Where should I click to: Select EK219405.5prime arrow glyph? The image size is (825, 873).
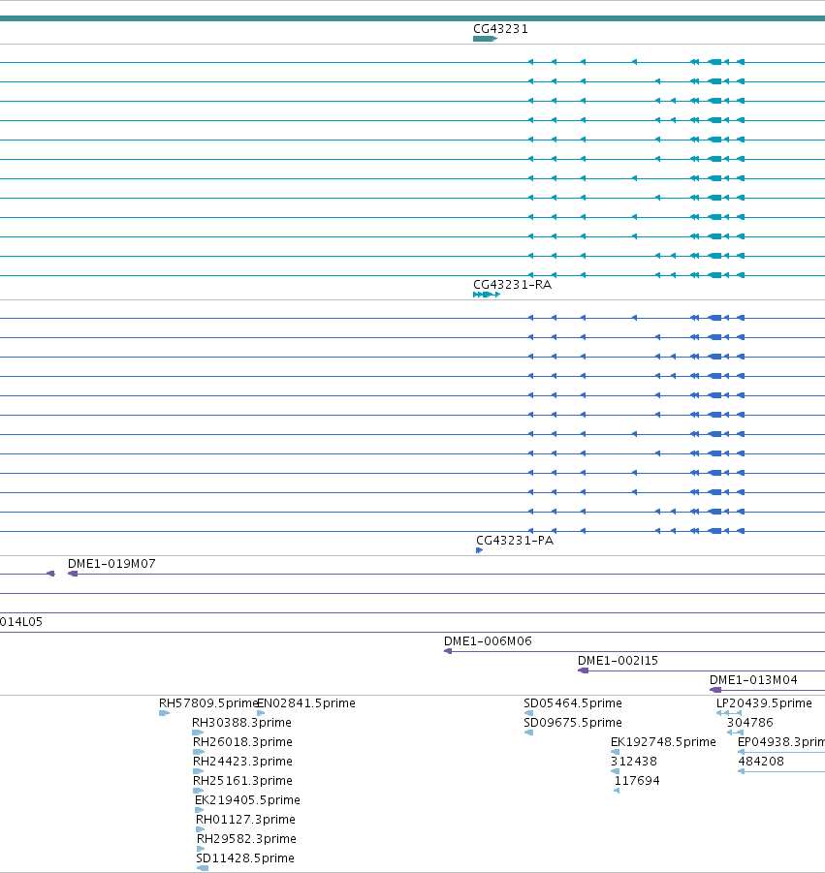click(x=199, y=811)
